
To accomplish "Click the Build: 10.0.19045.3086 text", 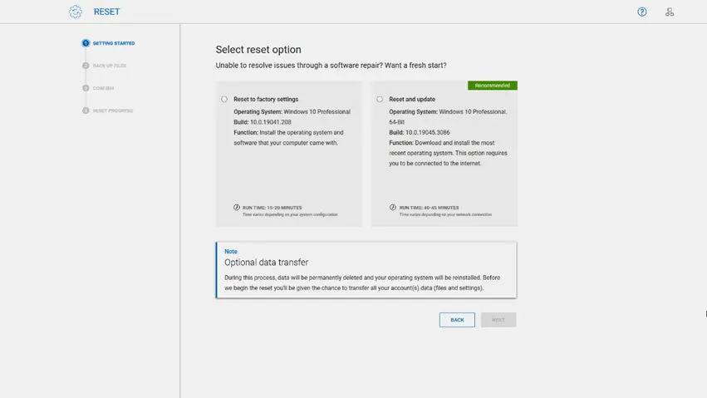I will [x=420, y=132].
